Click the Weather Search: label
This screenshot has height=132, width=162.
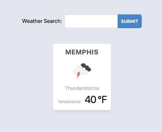42,21
